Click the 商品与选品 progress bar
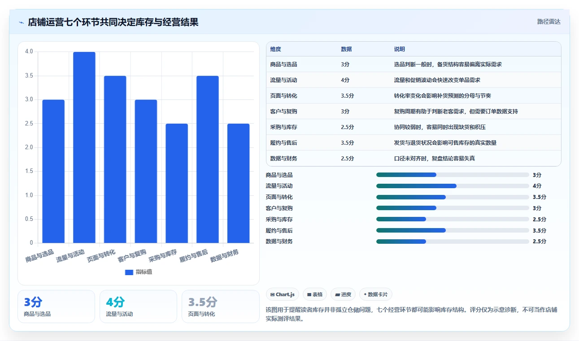The image size is (579, 341). [453, 175]
